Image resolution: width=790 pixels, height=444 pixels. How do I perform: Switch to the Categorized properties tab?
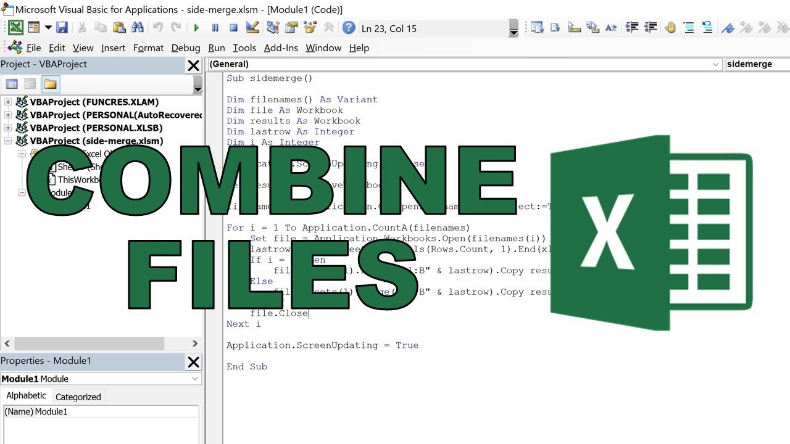[78, 397]
